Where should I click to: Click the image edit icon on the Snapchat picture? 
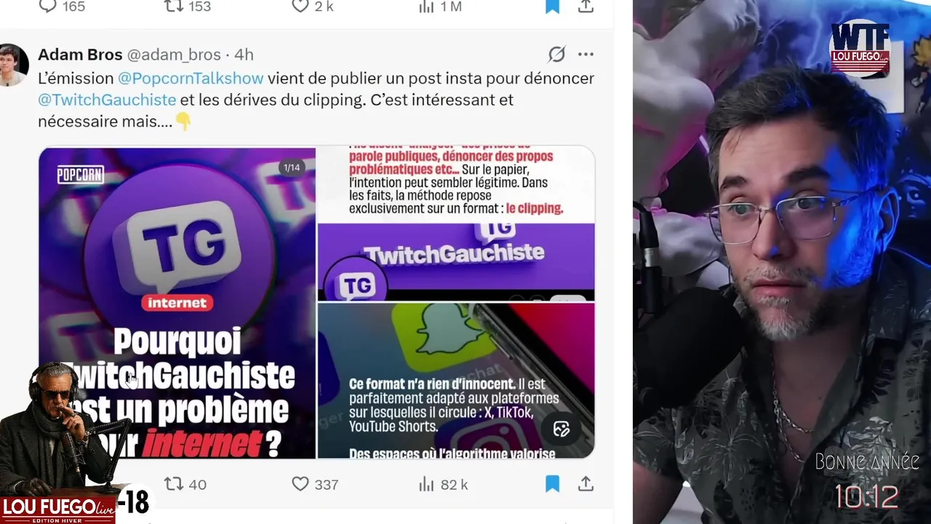coord(561,429)
